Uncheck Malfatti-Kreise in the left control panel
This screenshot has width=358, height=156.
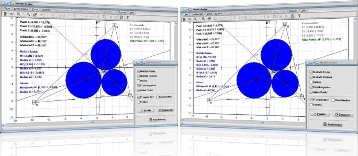point(138,71)
